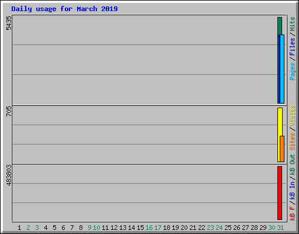Click the Visits legend label
The height and width of the screenshot is (234, 299).
[292, 116]
